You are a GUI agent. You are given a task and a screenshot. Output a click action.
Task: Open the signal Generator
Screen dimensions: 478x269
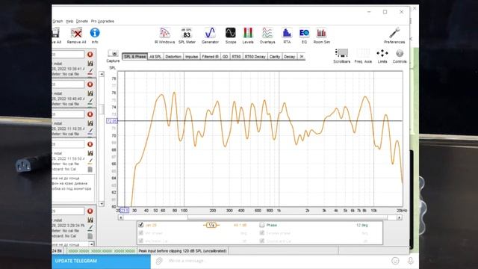[x=210, y=35]
